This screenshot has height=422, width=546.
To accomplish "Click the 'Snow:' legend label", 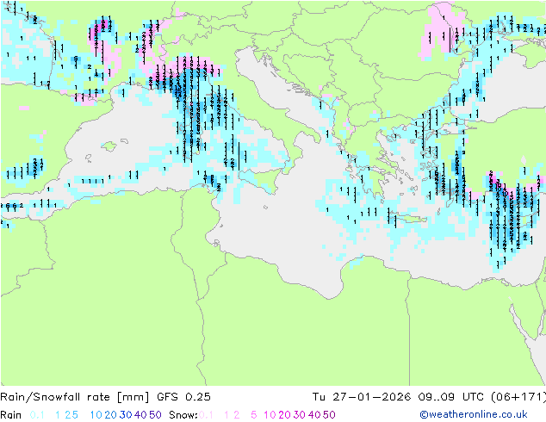I will 183,415.
